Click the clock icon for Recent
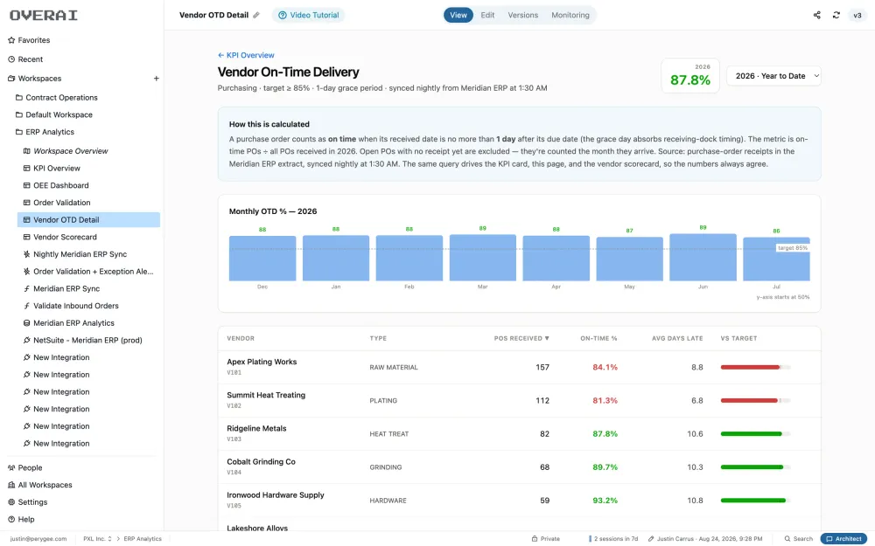This screenshot has width=875, height=546. pyautogui.click(x=11, y=59)
